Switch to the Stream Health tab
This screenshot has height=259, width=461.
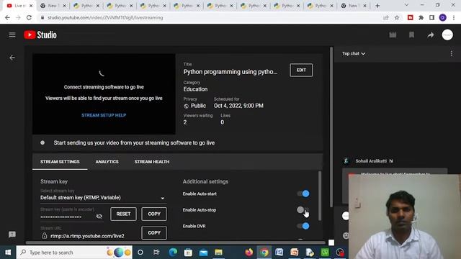tap(152, 162)
